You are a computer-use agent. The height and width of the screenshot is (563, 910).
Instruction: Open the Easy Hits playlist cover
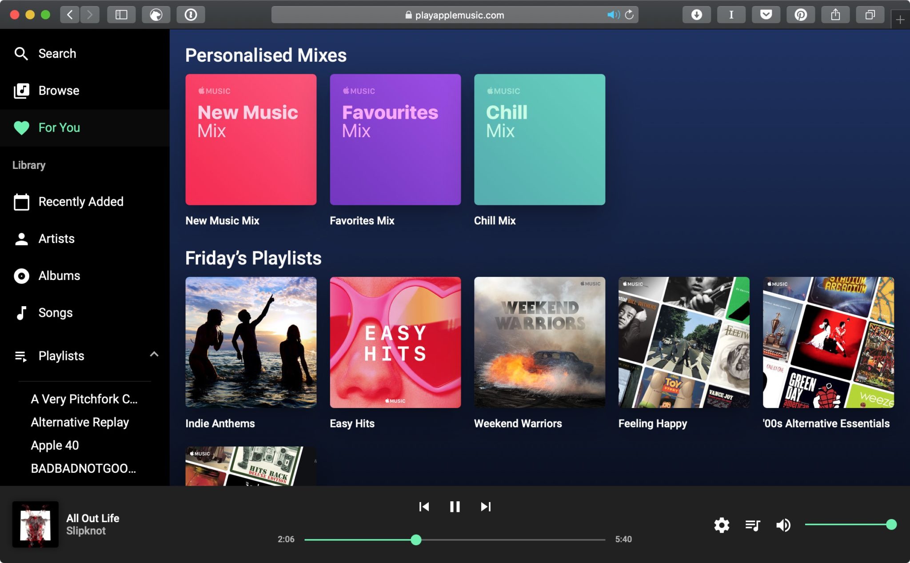click(395, 342)
